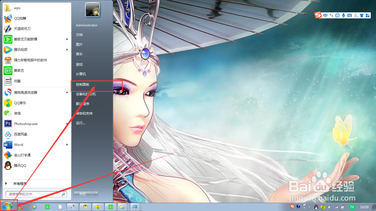Launch Word from the Start menu
This screenshot has width=376, height=211.
36,145
